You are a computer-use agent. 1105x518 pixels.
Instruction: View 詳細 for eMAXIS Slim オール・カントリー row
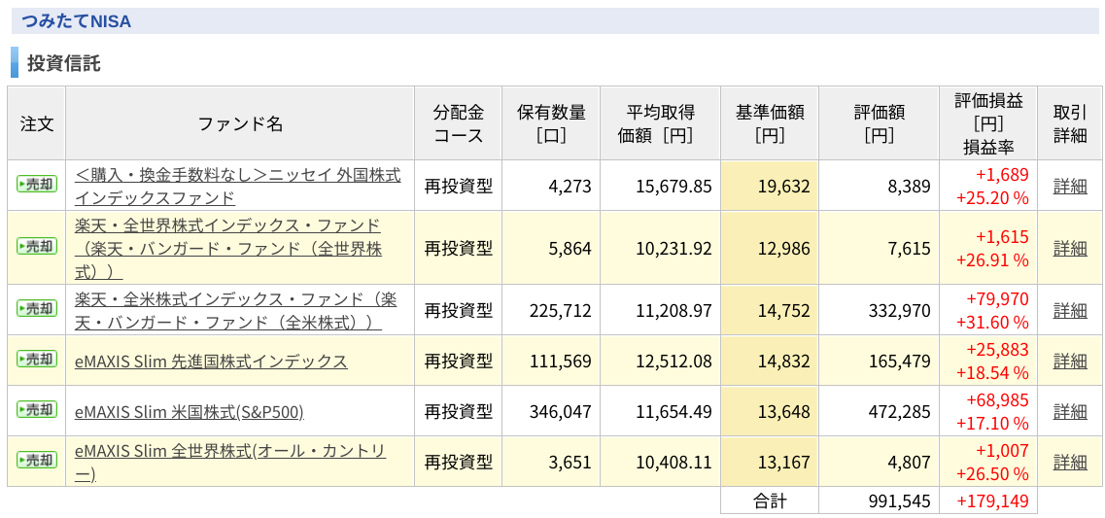1070,463
